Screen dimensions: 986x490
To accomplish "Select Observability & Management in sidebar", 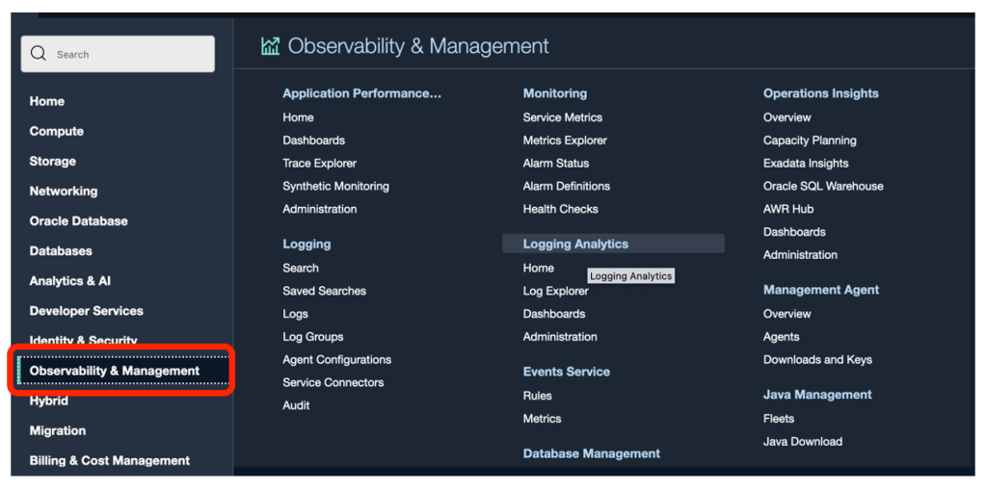I will (115, 371).
